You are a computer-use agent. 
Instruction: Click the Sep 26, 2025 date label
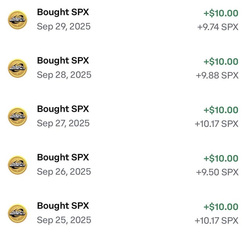[64, 172]
